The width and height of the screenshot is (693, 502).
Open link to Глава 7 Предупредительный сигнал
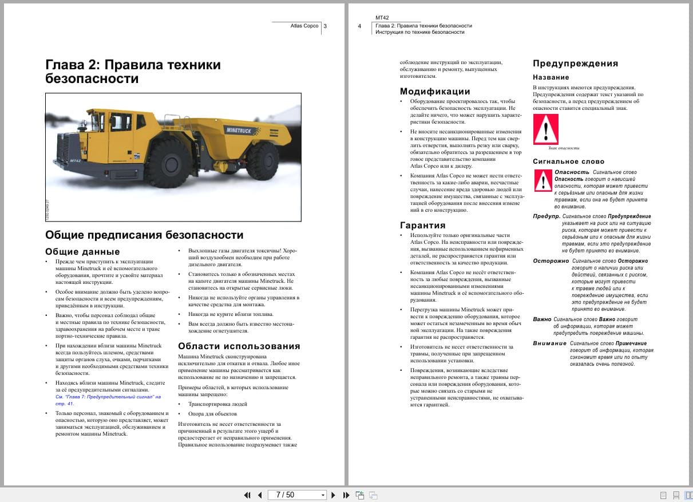click(x=108, y=400)
